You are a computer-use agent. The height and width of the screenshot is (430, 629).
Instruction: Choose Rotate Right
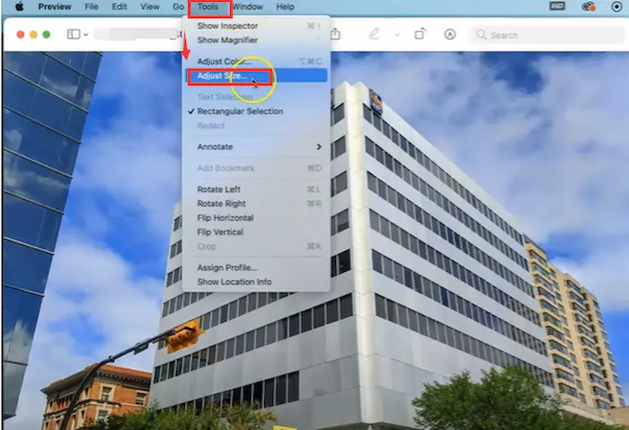[x=256, y=204]
